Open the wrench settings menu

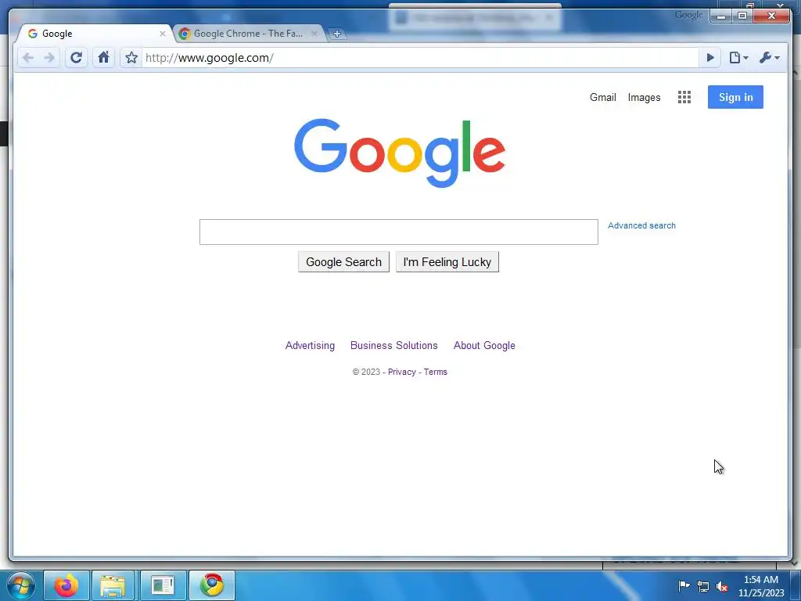pos(770,58)
